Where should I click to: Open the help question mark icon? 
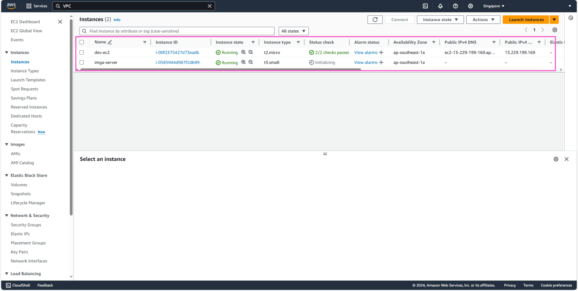pos(455,6)
